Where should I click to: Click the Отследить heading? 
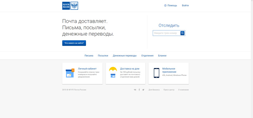point(169,26)
